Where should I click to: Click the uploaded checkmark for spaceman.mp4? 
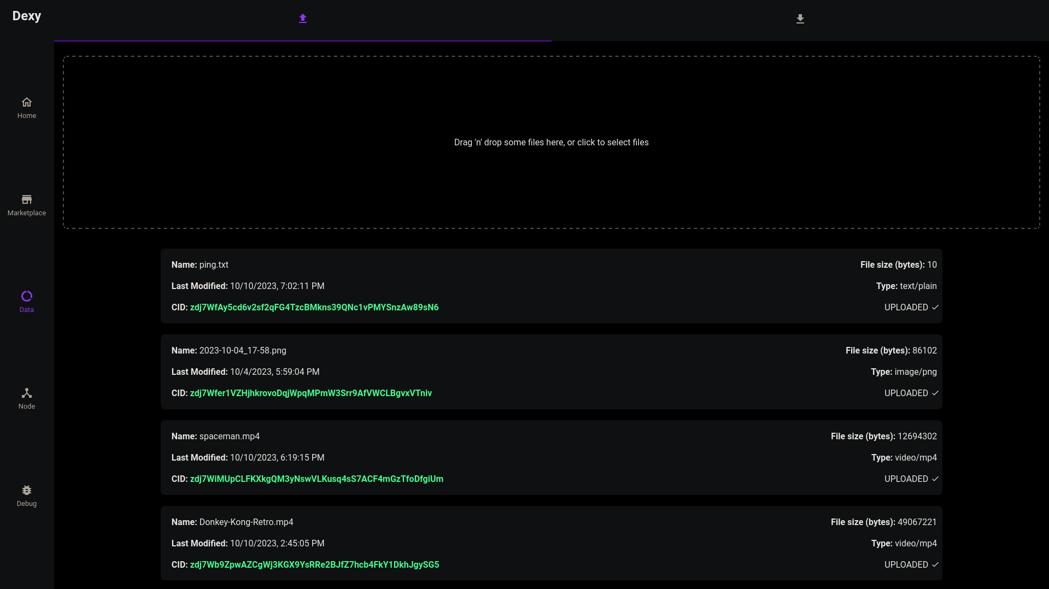[x=935, y=479]
